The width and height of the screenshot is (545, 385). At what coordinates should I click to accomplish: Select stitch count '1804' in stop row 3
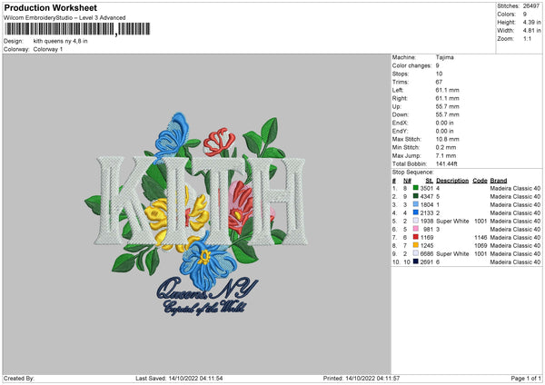[427, 204]
